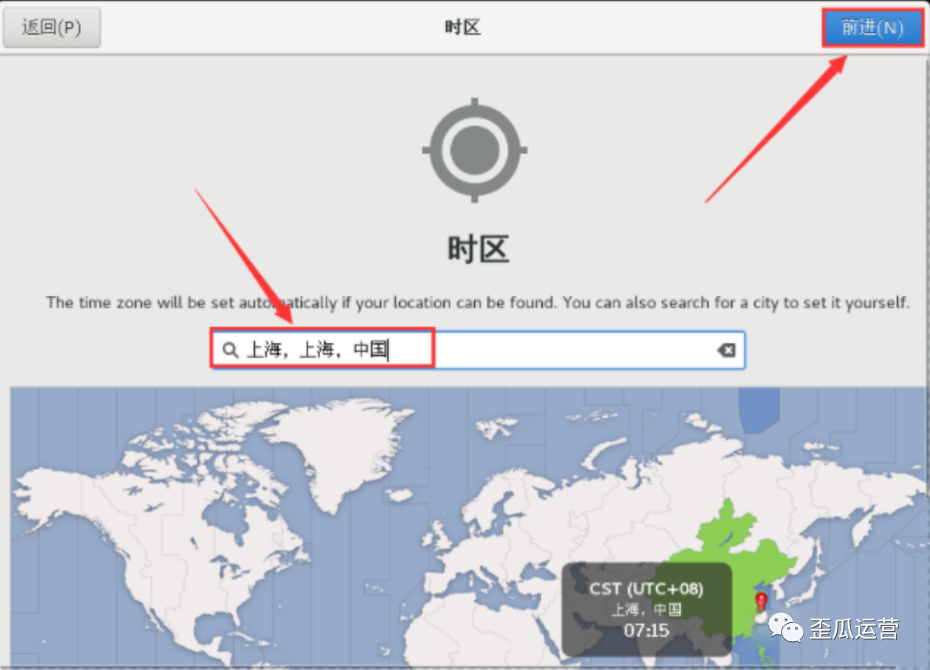Click the time zone description text
The width and height of the screenshot is (930, 670).
478,303
